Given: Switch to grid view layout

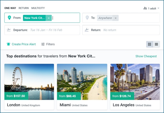Looking at the screenshot, I should pyautogui.click(x=150, y=44).
